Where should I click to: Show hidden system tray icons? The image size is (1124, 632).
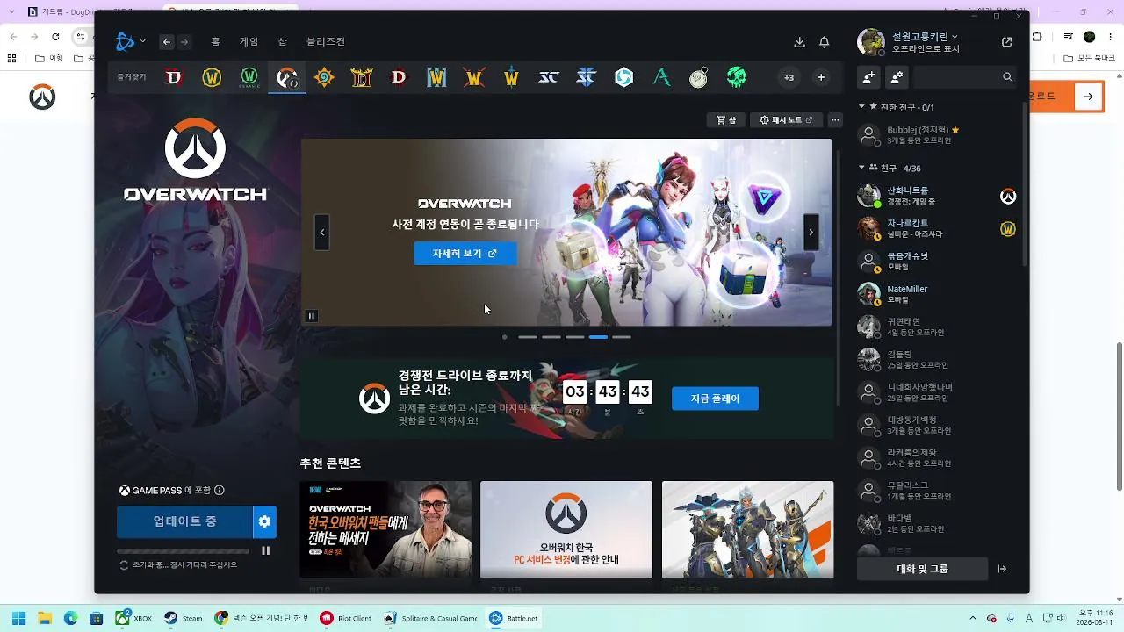click(972, 618)
